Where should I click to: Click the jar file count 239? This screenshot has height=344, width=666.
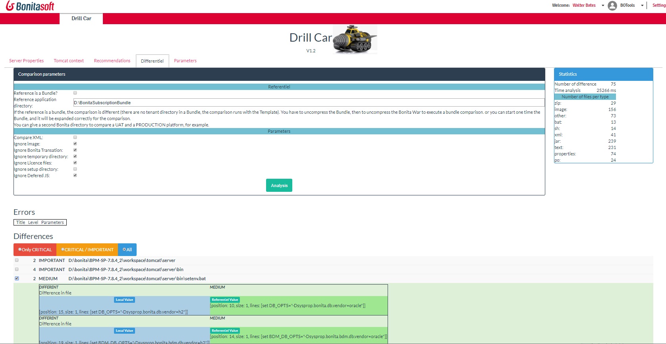[x=612, y=141]
